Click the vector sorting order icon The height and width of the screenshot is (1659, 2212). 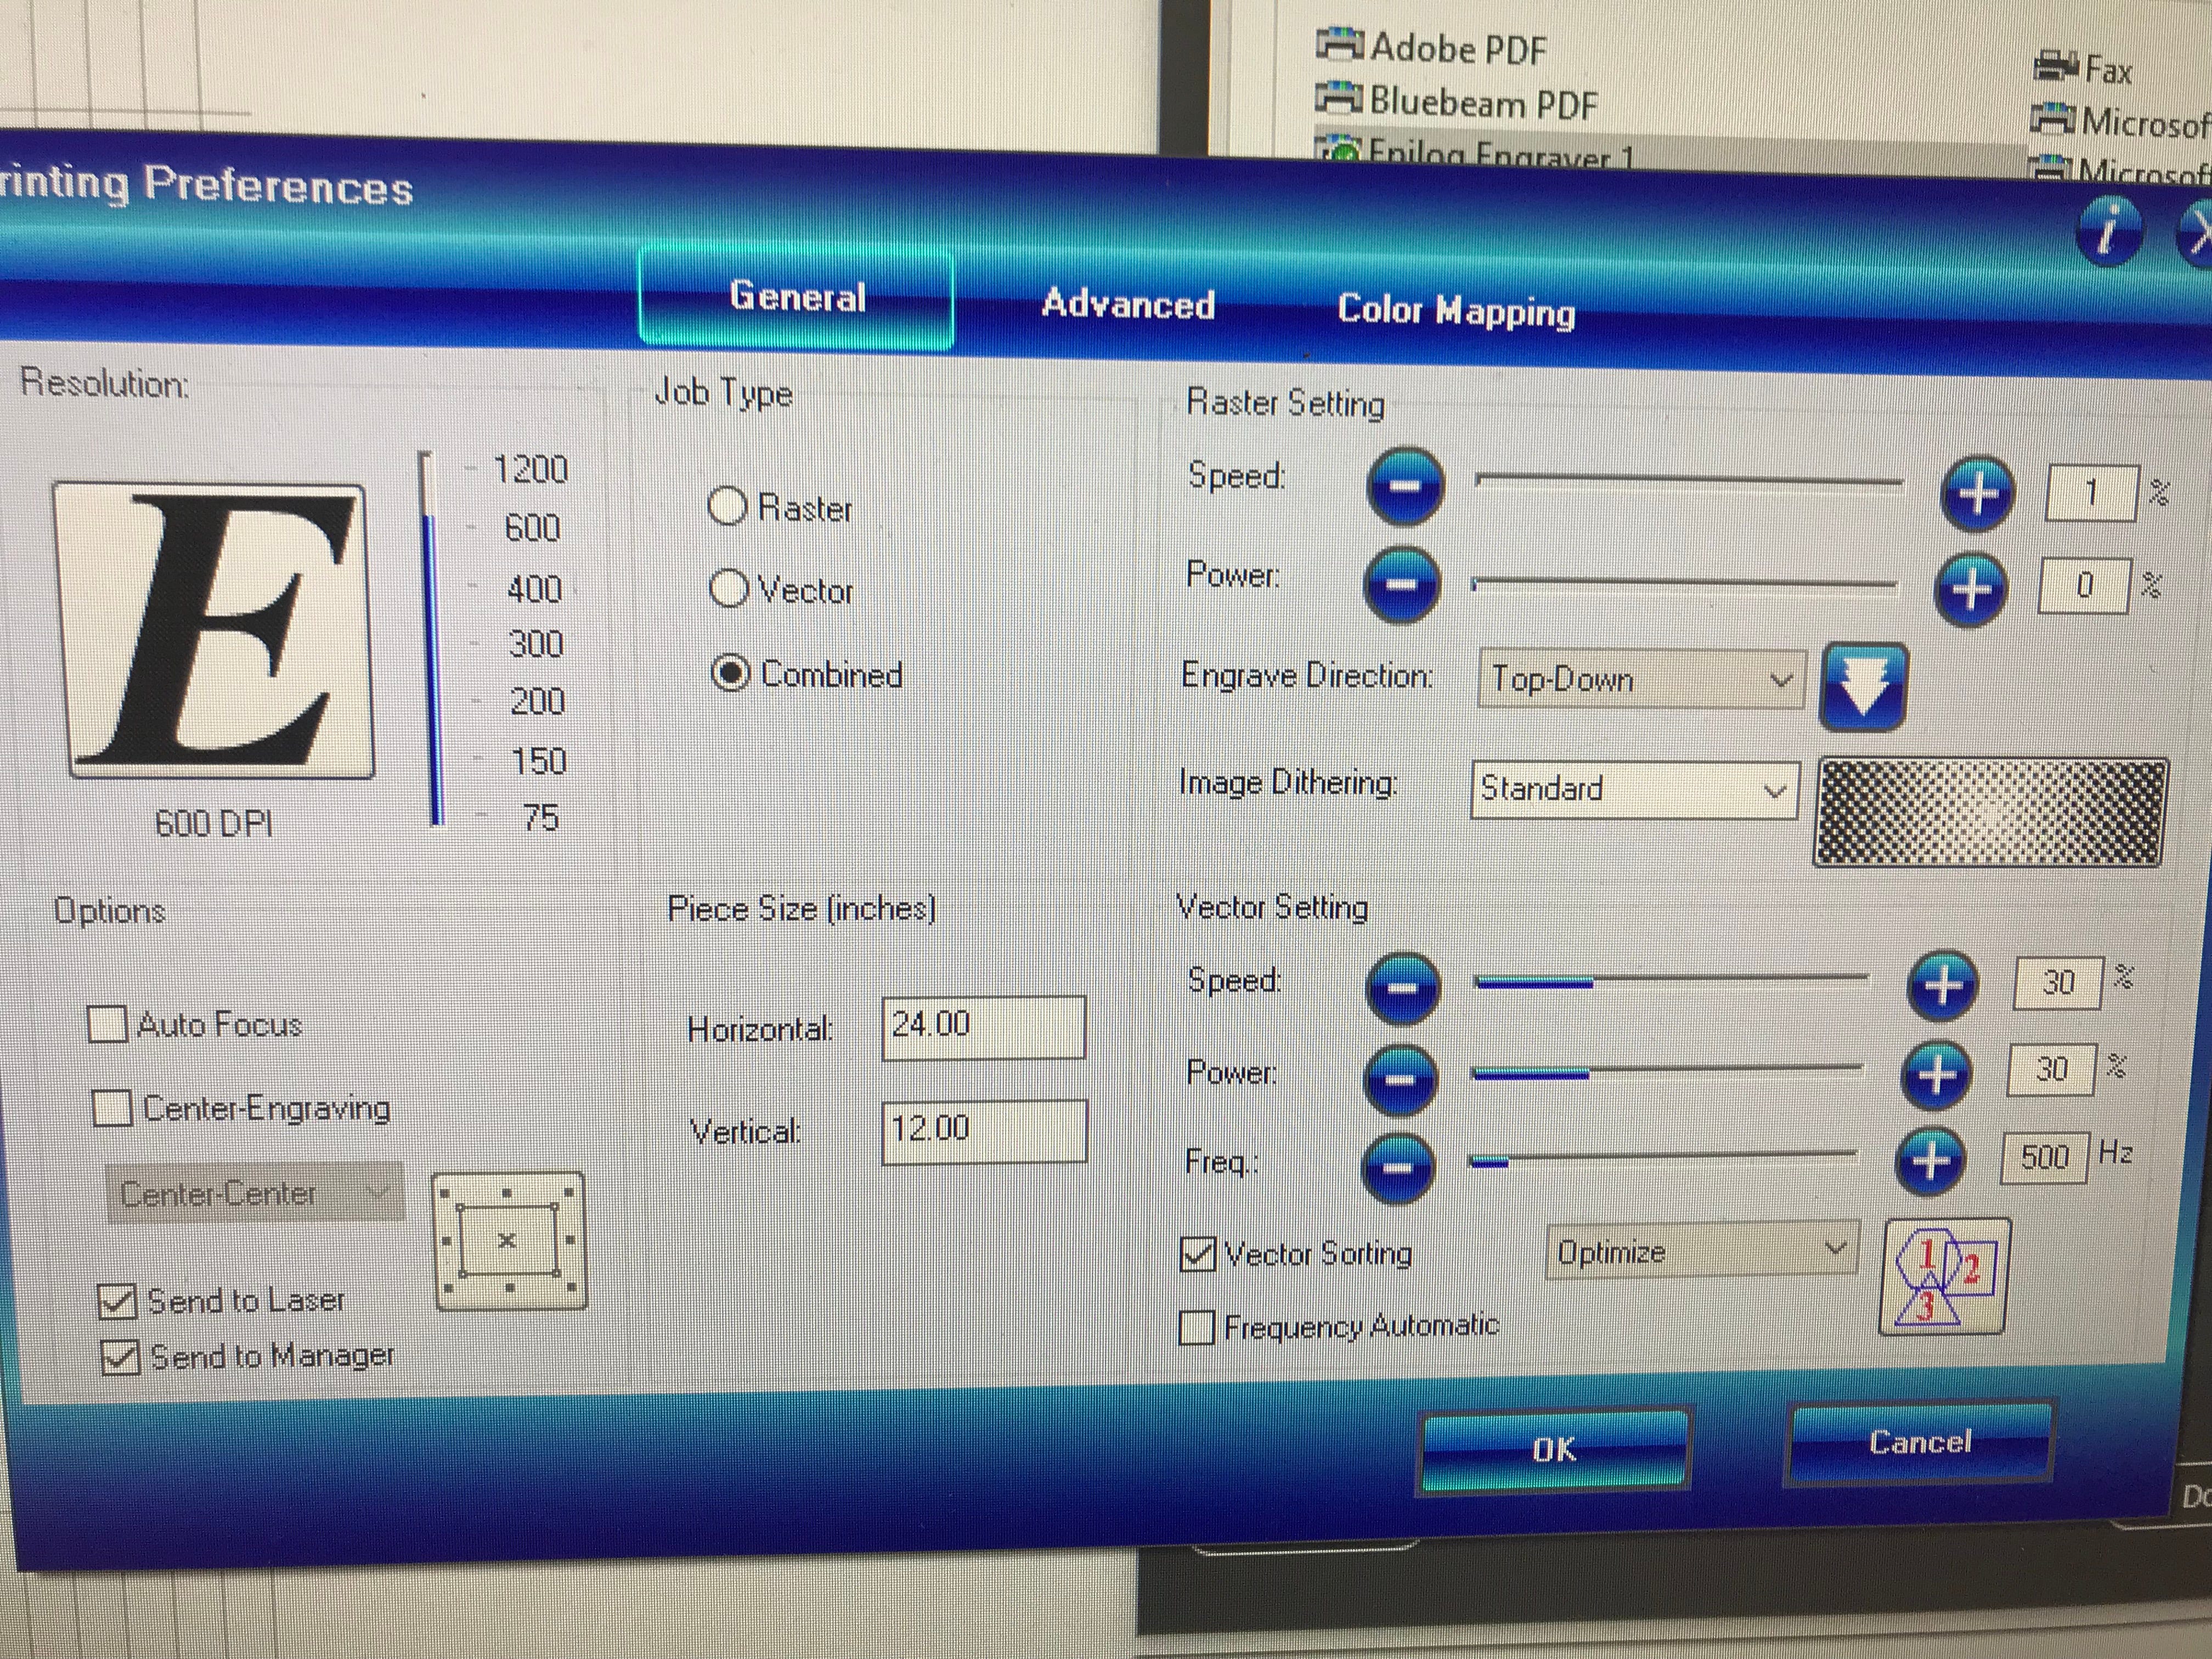(1944, 1276)
